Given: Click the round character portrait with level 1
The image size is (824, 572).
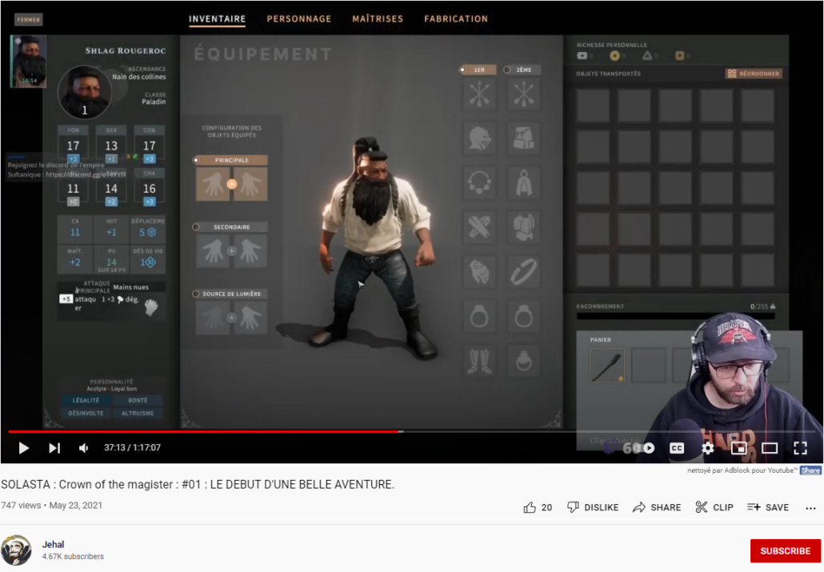Looking at the screenshot, I should point(84,91).
